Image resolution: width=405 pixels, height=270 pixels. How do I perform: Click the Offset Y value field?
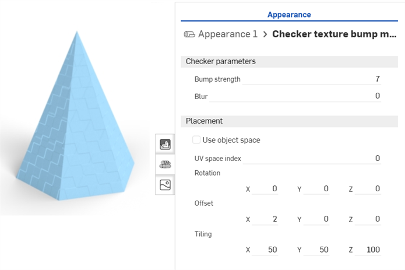[316, 219]
